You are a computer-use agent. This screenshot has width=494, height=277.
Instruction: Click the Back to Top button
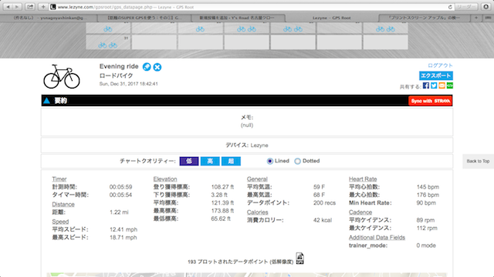[478, 161]
